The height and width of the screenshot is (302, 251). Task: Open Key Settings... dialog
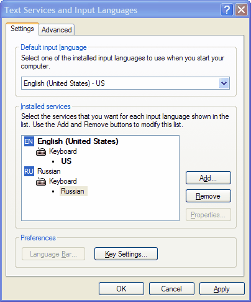126,254
